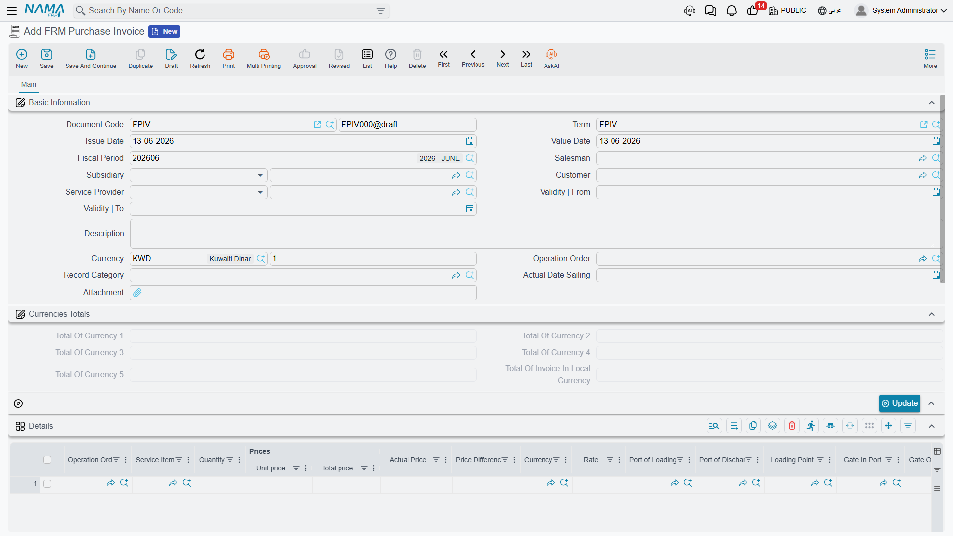Open the More options menu
Viewport: 953px width, 536px height.
pyautogui.click(x=930, y=59)
